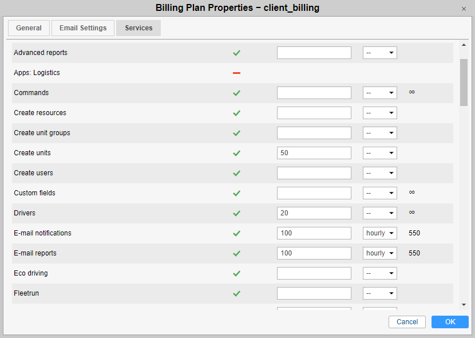Disable the Create users service checkmark
The width and height of the screenshot is (475, 338).
coord(236,173)
